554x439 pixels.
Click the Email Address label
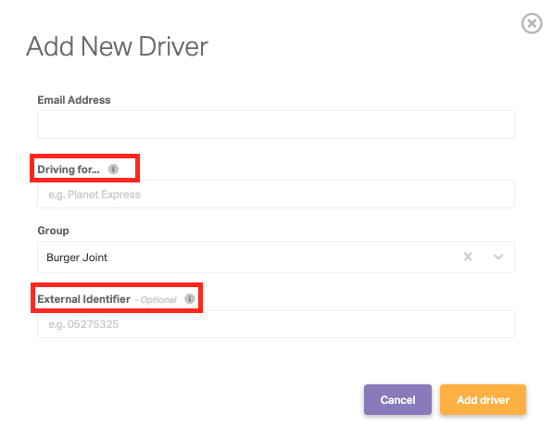click(74, 100)
